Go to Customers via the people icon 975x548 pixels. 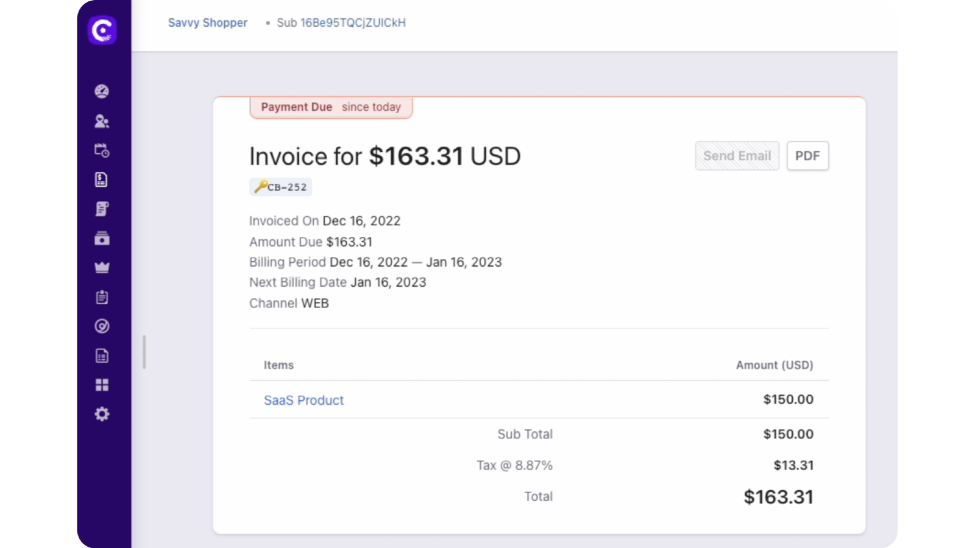[x=102, y=121]
